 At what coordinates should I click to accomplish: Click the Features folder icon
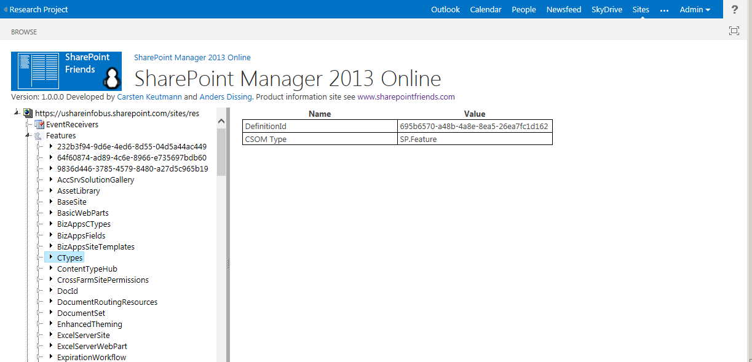click(39, 135)
